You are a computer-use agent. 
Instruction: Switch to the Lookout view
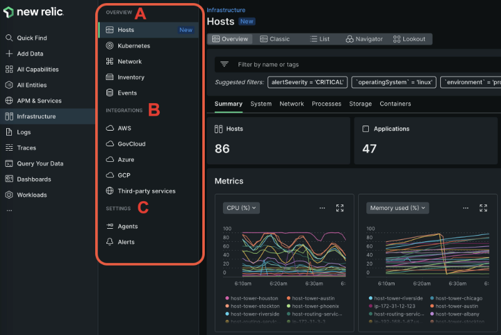coord(410,39)
